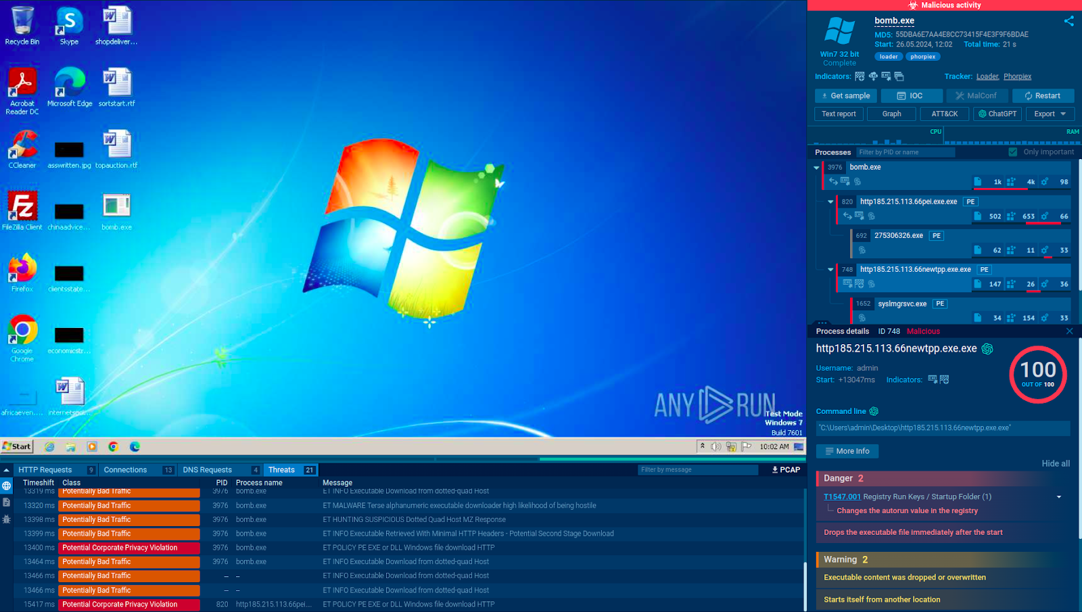This screenshot has width=1082, height=612.
Task: Open the Recycle Bin desktop icon
Action: tap(22, 26)
